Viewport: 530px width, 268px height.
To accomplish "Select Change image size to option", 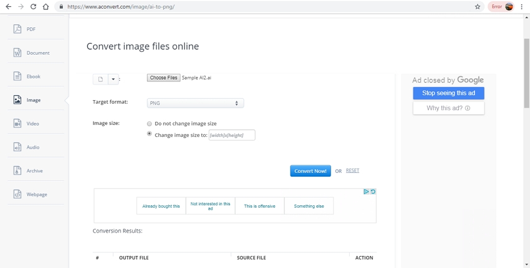I will [149, 134].
